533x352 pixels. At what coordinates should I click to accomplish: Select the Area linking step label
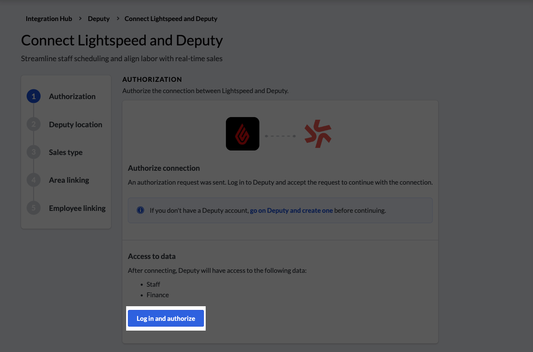[x=69, y=180]
